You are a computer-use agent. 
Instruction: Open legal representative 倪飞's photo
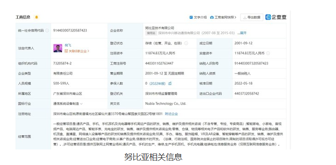coord(58,48)
